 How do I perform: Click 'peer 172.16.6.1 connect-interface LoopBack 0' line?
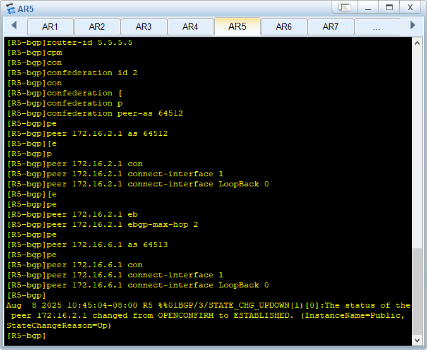point(138,285)
